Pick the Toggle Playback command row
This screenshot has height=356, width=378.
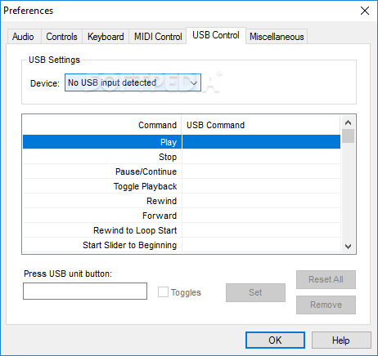pyautogui.click(x=182, y=186)
